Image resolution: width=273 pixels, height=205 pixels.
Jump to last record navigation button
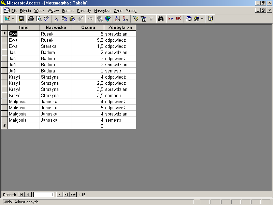point(66,194)
